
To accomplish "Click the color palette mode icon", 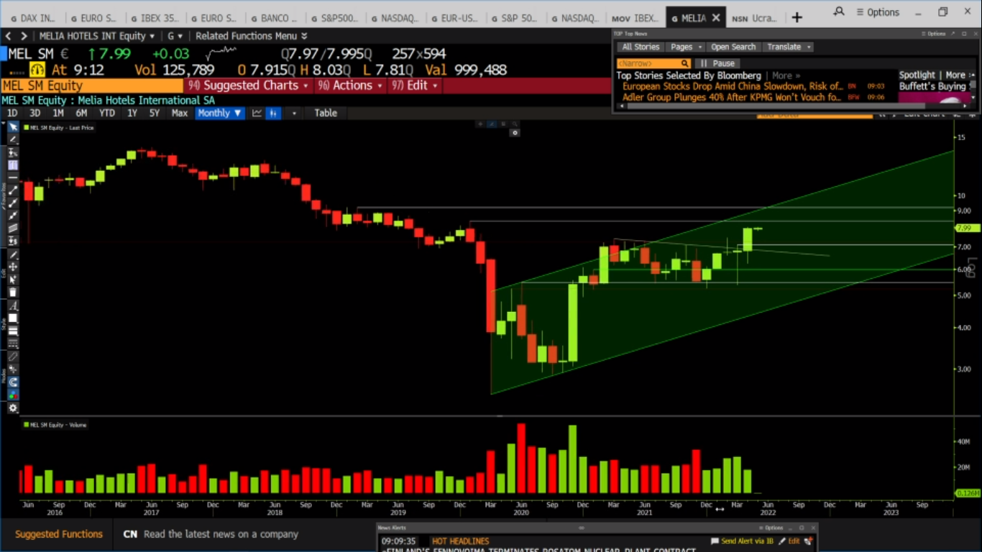I will 13,395.
